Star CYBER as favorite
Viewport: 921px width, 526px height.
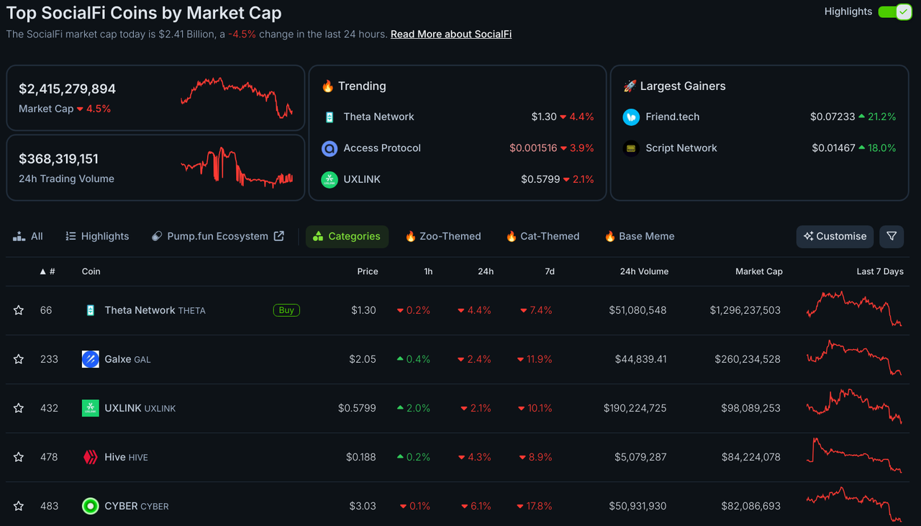pos(19,506)
